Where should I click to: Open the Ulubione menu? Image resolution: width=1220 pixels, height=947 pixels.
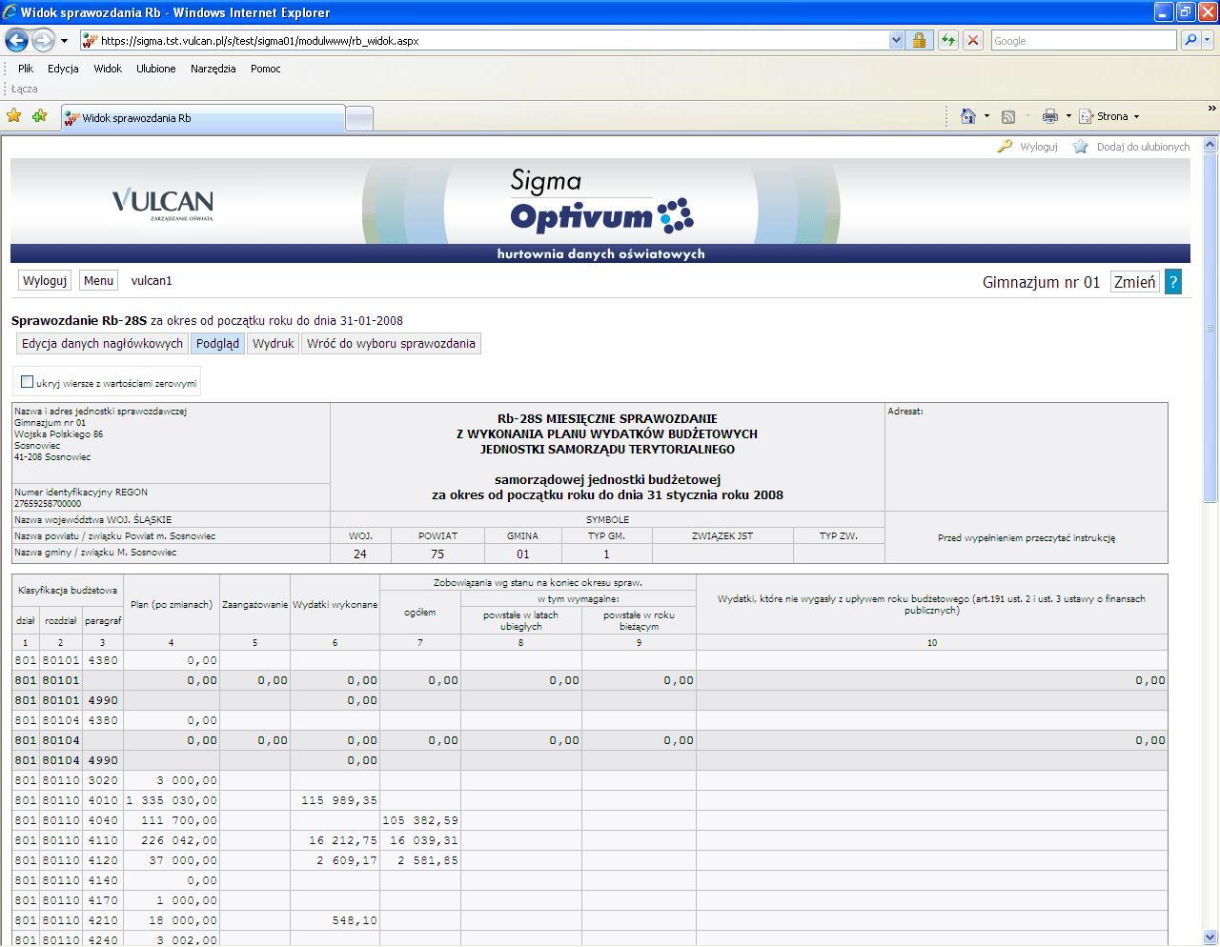pos(156,69)
